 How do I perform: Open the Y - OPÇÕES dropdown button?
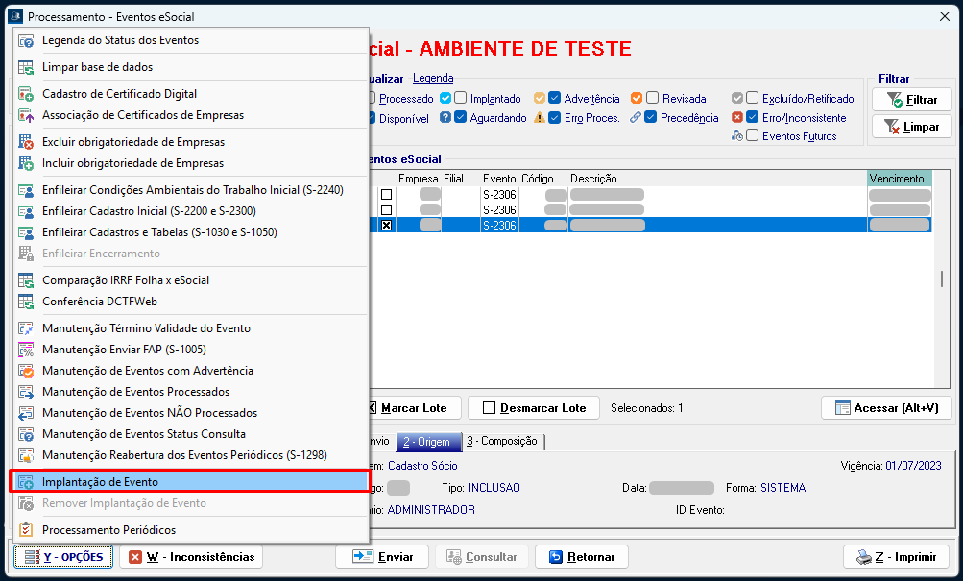(63, 557)
